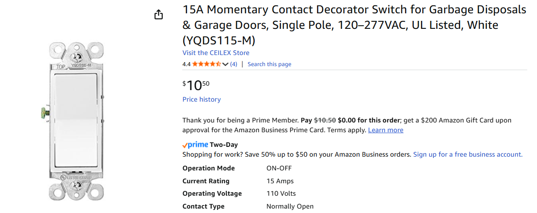
Task: Click the product title text
Action: (x=354, y=25)
